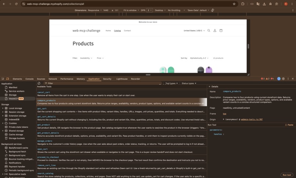Viewport: 296px width, 178px height.
Task: Select IndexedDB in the Storage section
Action: pyautogui.click(x=14, y=119)
